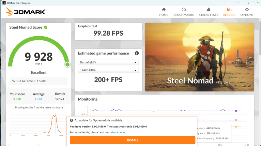Open the release notes link

pyautogui.click(x=117, y=132)
